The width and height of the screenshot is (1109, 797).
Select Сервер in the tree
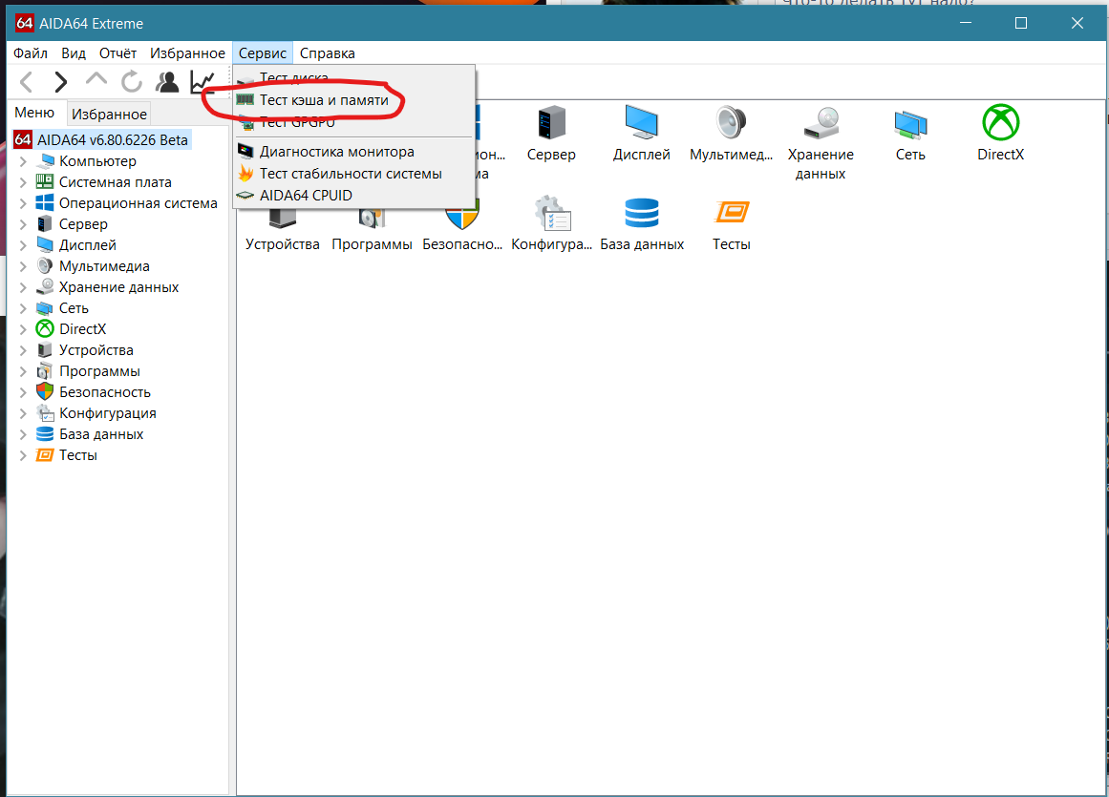coord(83,224)
